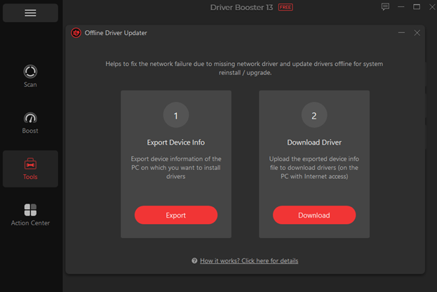The width and height of the screenshot is (437, 292).
Task: Minimize the Offline Driver Updater dialog
Action: pyautogui.click(x=402, y=33)
